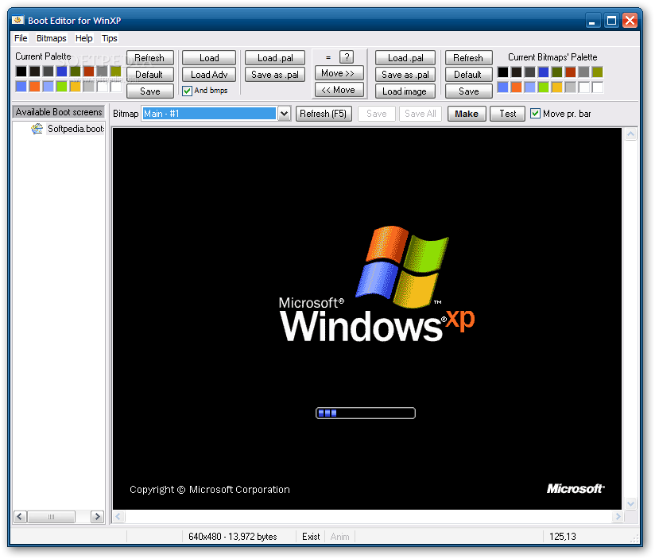Click Save beside the Current Palette

click(149, 91)
